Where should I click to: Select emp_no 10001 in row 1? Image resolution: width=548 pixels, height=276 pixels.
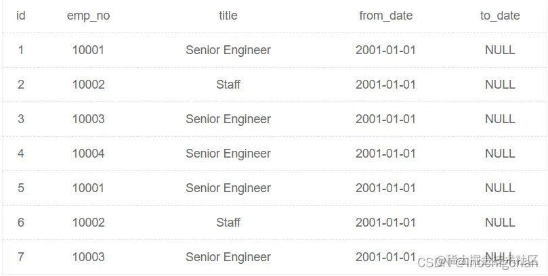coord(89,50)
